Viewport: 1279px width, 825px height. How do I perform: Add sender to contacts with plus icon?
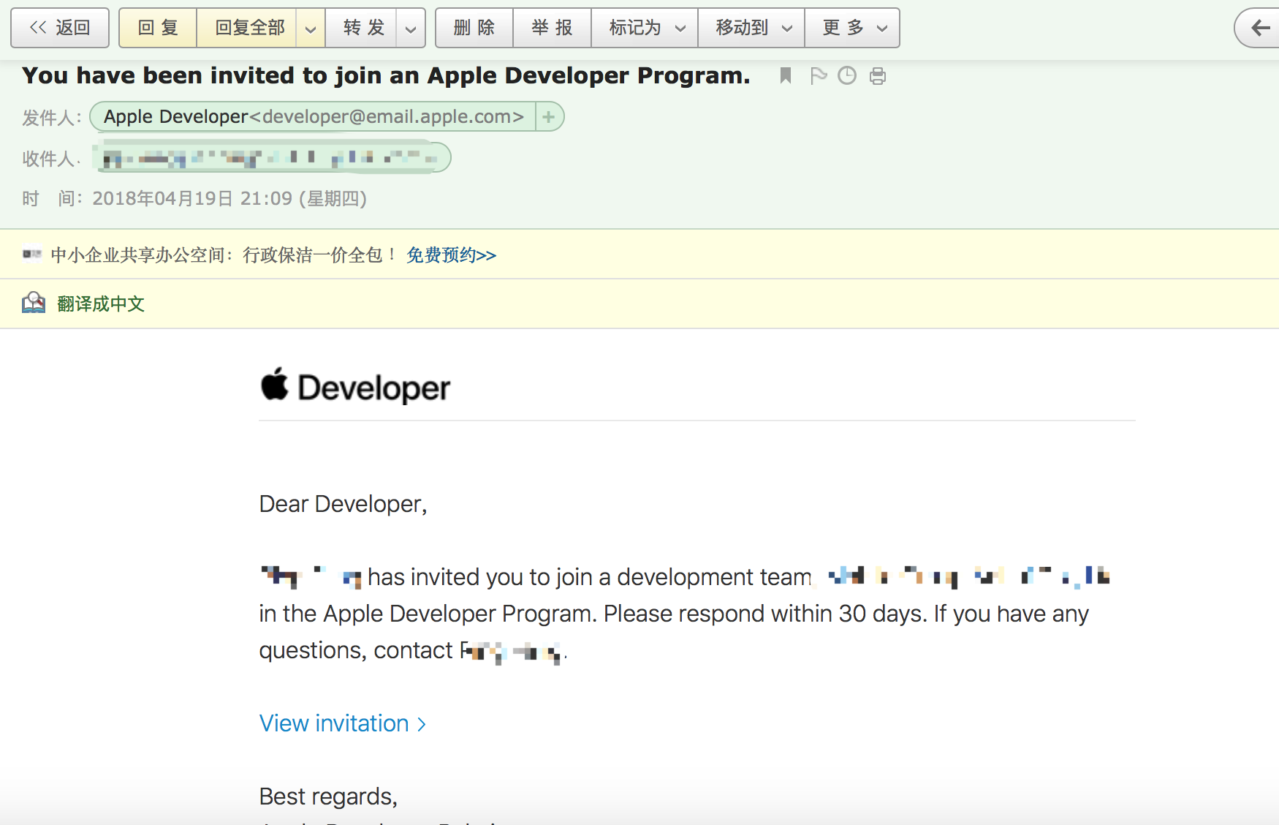pyautogui.click(x=549, y=116)
